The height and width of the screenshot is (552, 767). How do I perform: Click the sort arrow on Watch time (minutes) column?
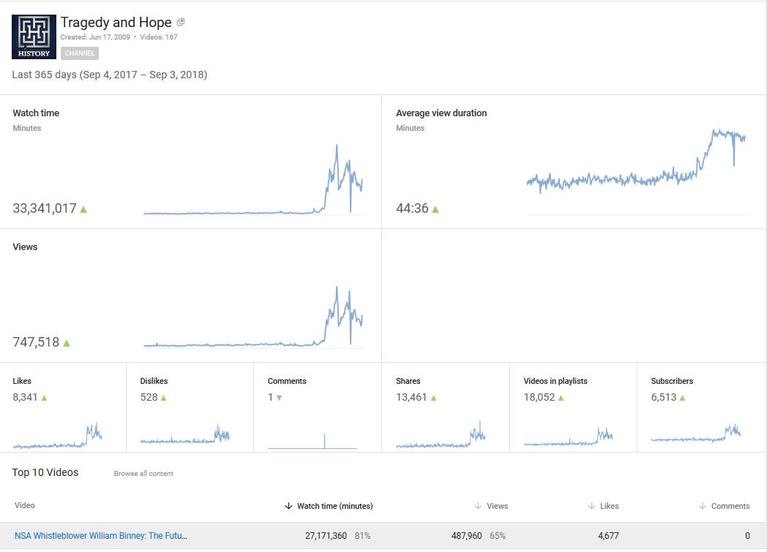point(287,505)
